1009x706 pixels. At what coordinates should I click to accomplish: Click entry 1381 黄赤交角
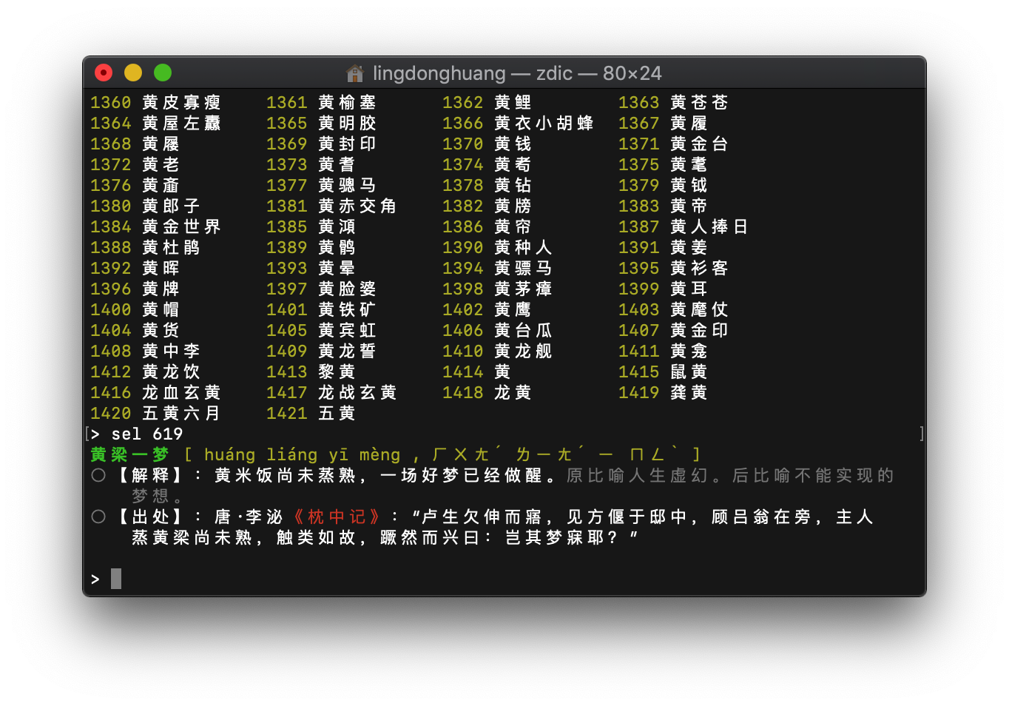click(331, 206)
